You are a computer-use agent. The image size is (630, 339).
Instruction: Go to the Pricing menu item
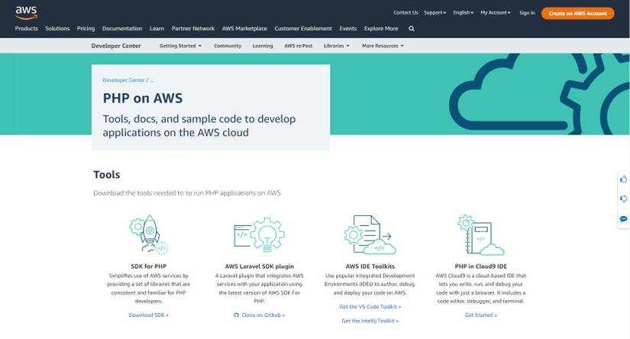(86, 28)
